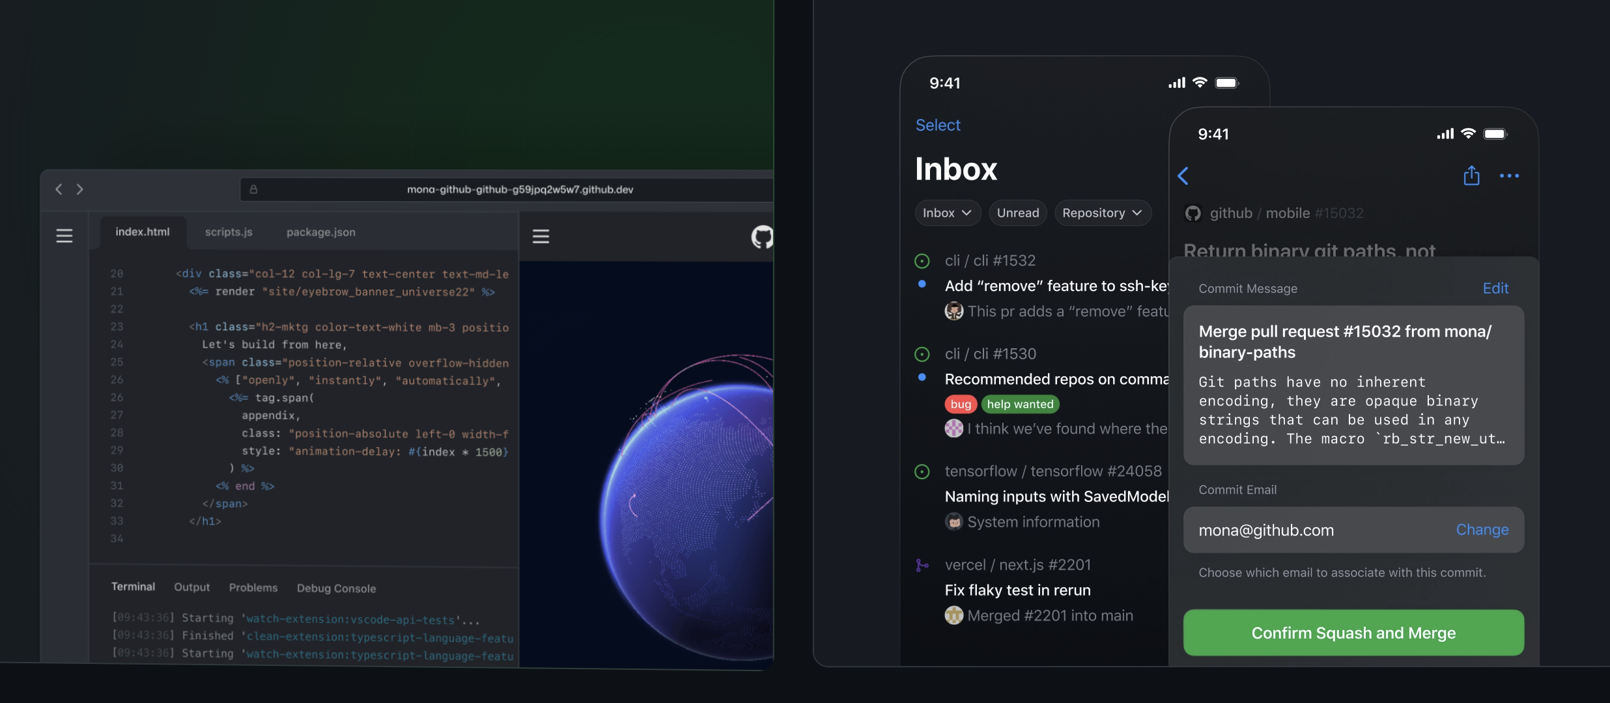
Task: Go forward with the browser forward arrow
Action: pos(80,189)
